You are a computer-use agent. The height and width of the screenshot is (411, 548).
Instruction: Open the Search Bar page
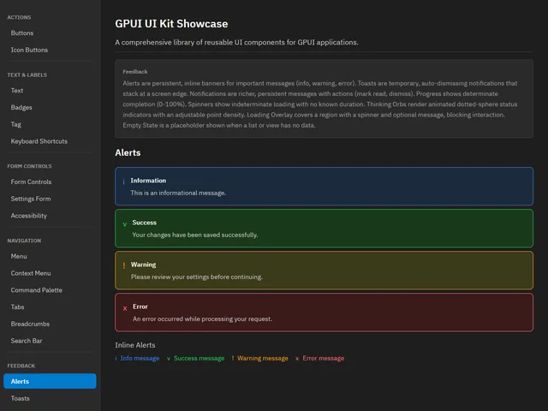pyautogui.click(x=50, y=341)
